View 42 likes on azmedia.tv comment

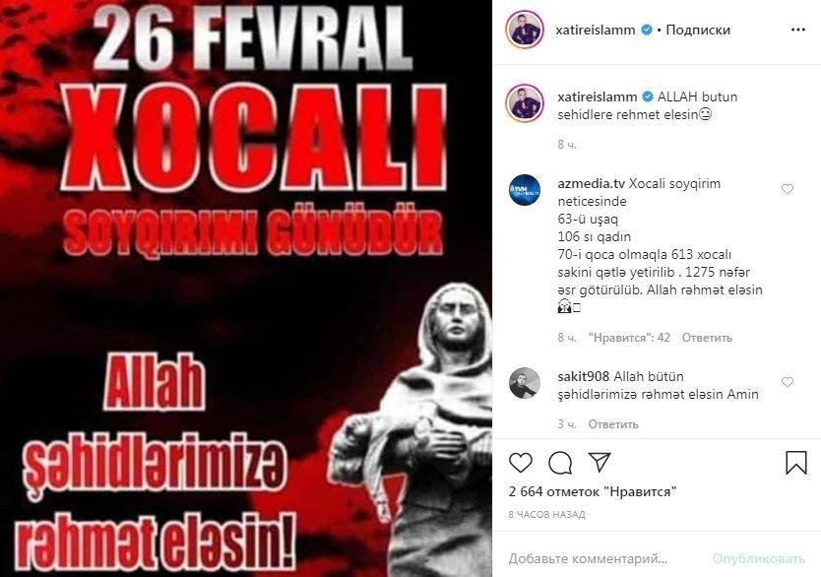[x=629, y=338]
